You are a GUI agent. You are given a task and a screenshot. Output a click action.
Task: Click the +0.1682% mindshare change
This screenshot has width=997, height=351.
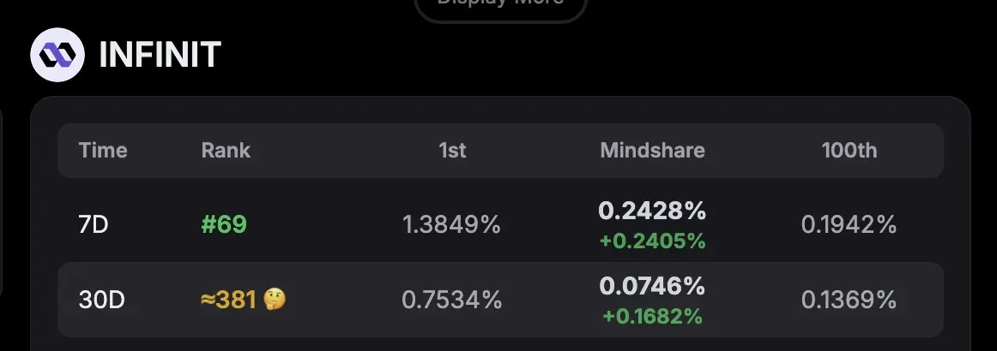tap(652, 316)
